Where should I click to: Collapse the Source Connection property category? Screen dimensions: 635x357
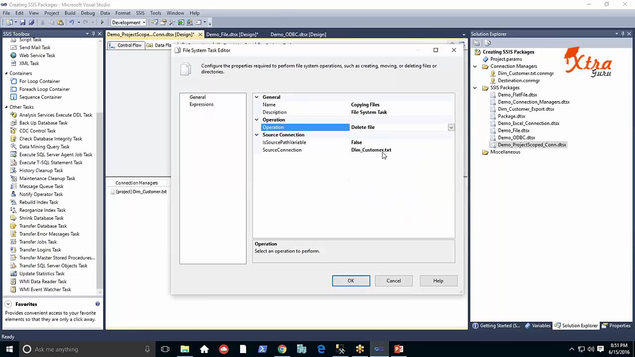pos(256,135)
